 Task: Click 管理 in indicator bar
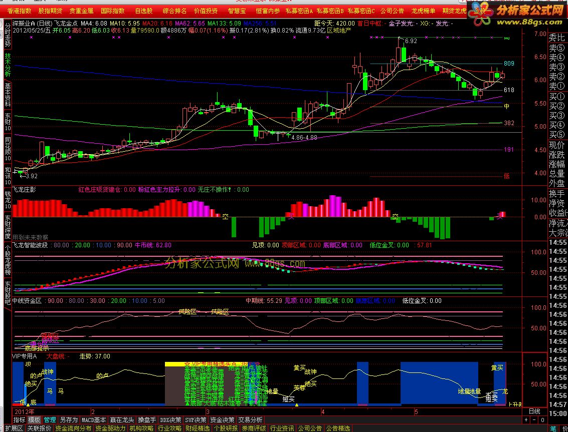click(50, 419)
